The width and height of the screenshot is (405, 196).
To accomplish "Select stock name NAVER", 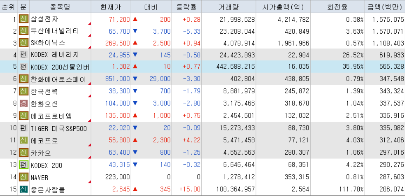I will pyautogui.click(x=40, y=177).
